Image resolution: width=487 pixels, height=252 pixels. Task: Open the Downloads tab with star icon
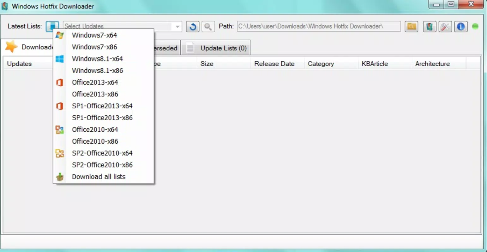click(28, 47)
